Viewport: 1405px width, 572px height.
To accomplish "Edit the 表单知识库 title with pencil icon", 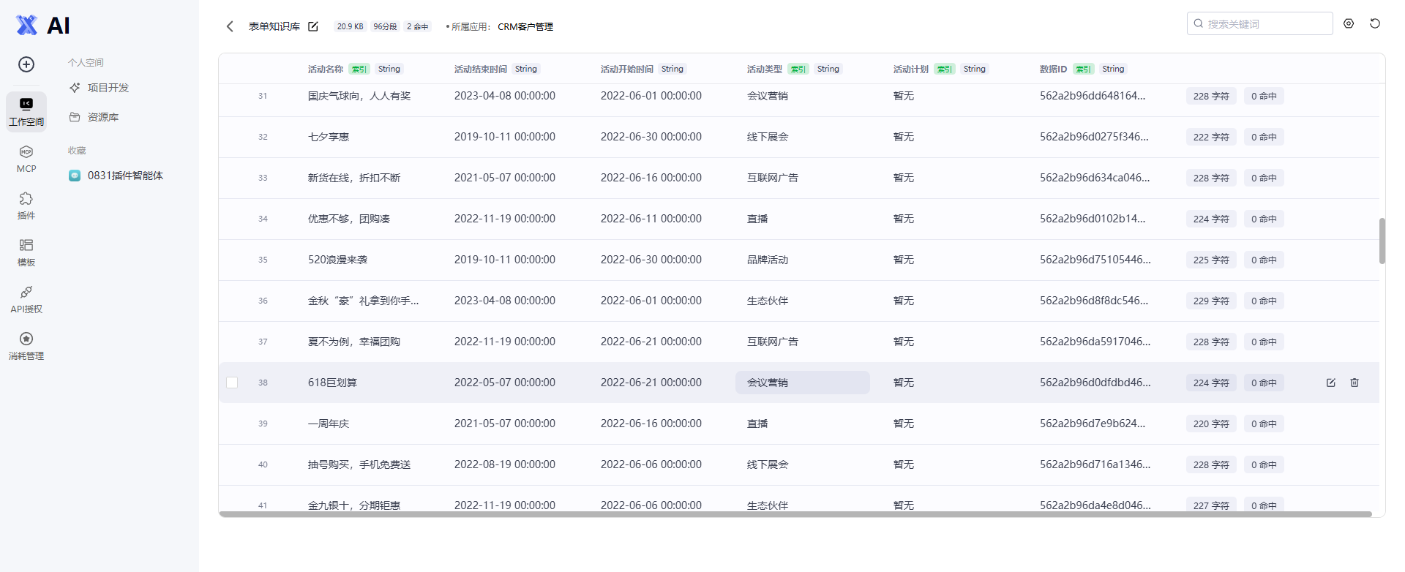I will pyautogui.click(x=313, y=26).
